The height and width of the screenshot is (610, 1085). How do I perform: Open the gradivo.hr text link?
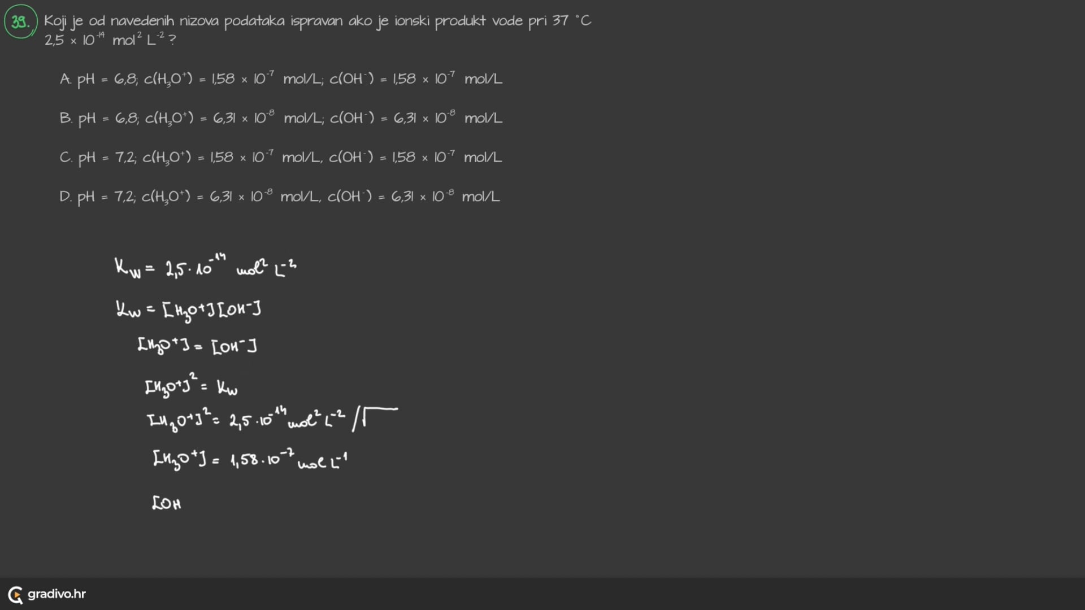pos(57,594)
